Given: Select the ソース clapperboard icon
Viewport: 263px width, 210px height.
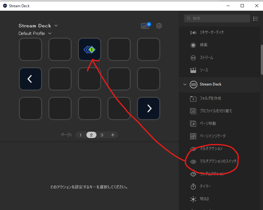Looking at the screenshot, I should 193,70.
